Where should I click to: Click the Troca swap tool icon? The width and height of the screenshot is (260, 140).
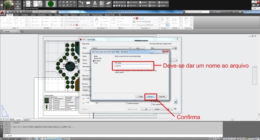click(108, 4)
